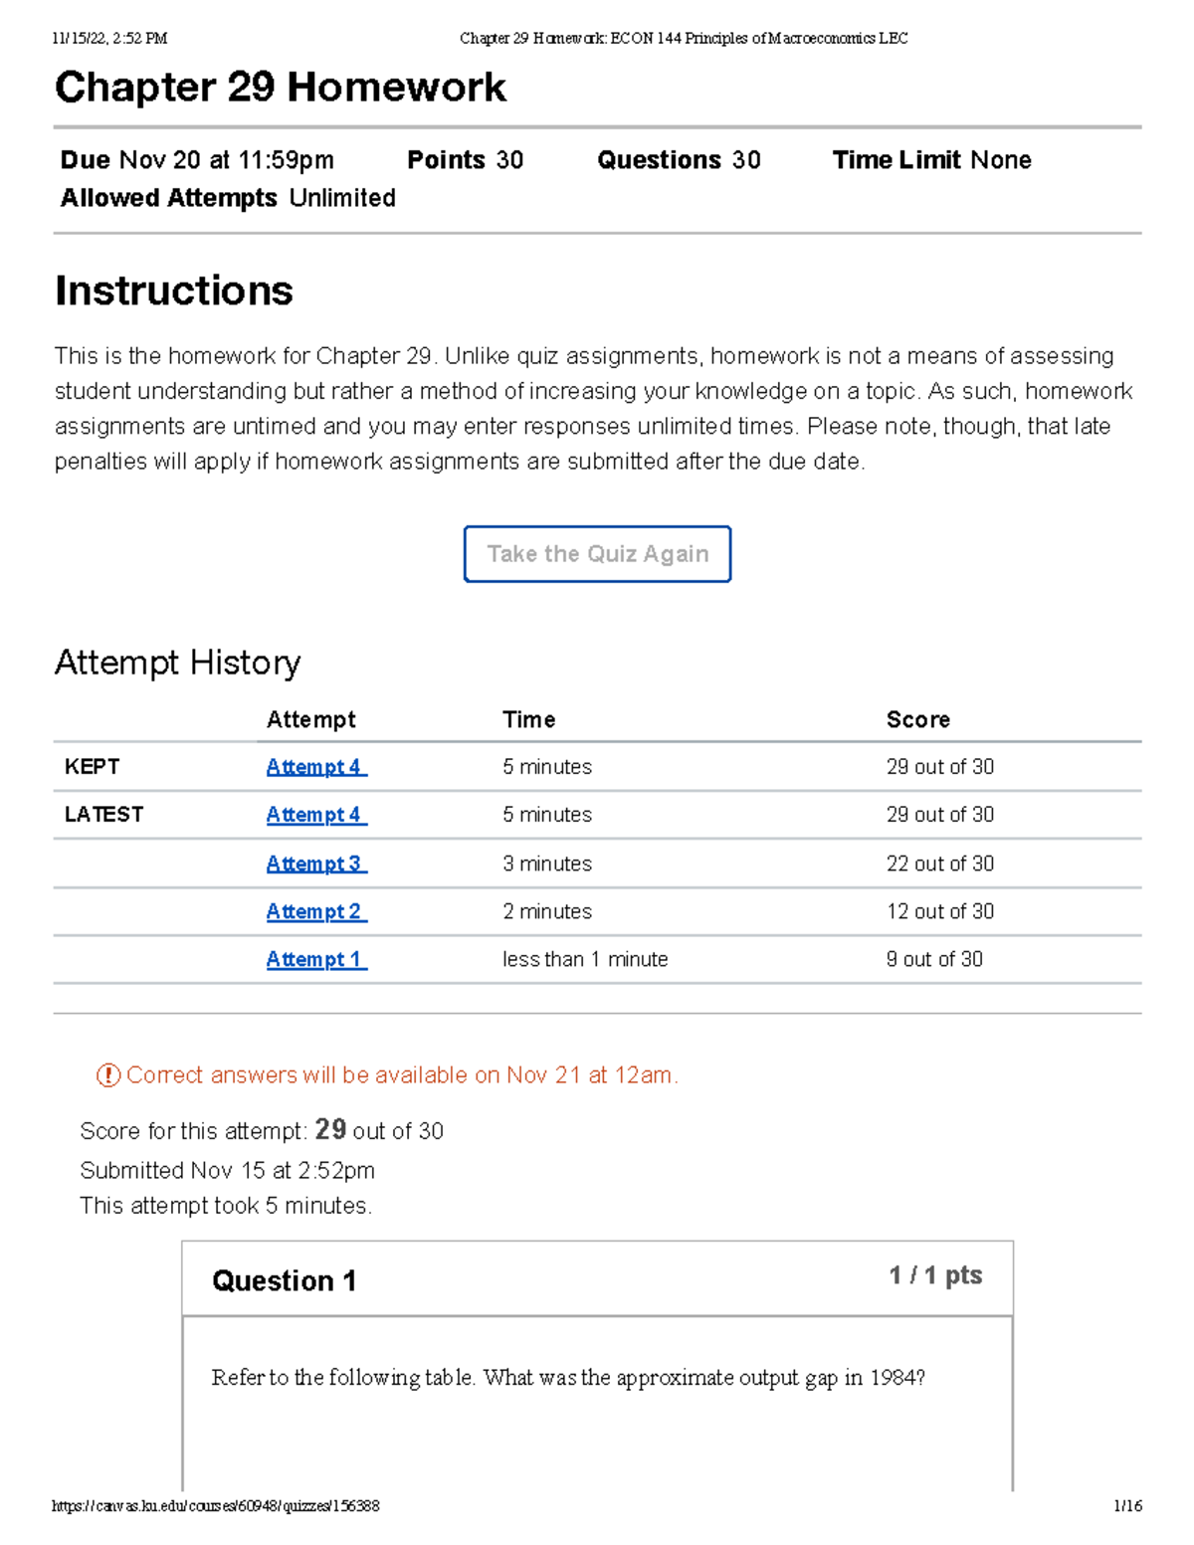Image resolution: width=1194 pixels, height=1545 pixels.
Task: Open Attempt 4 link in the LATEST row
Action: [315, 815]
